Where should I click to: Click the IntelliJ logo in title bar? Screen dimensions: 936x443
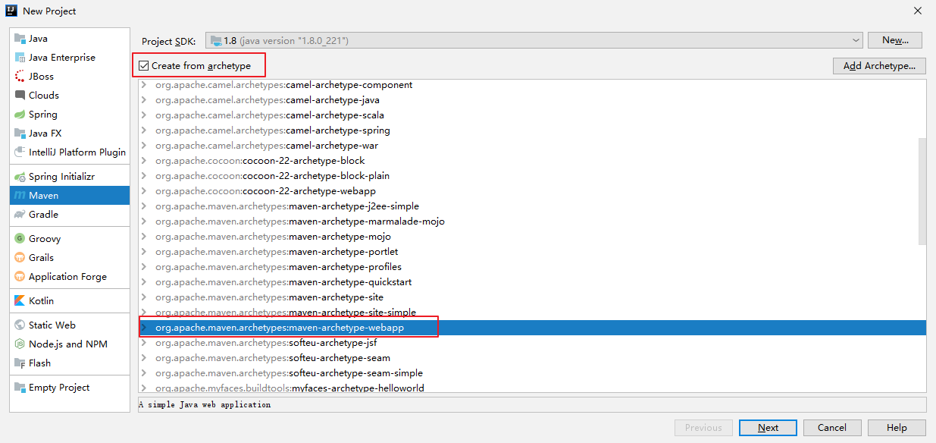pyautogui.click(x=11, y=11)
